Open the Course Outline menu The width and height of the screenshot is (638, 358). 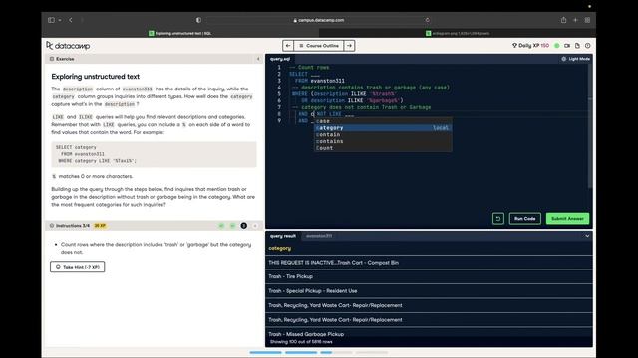click(319, 46)
